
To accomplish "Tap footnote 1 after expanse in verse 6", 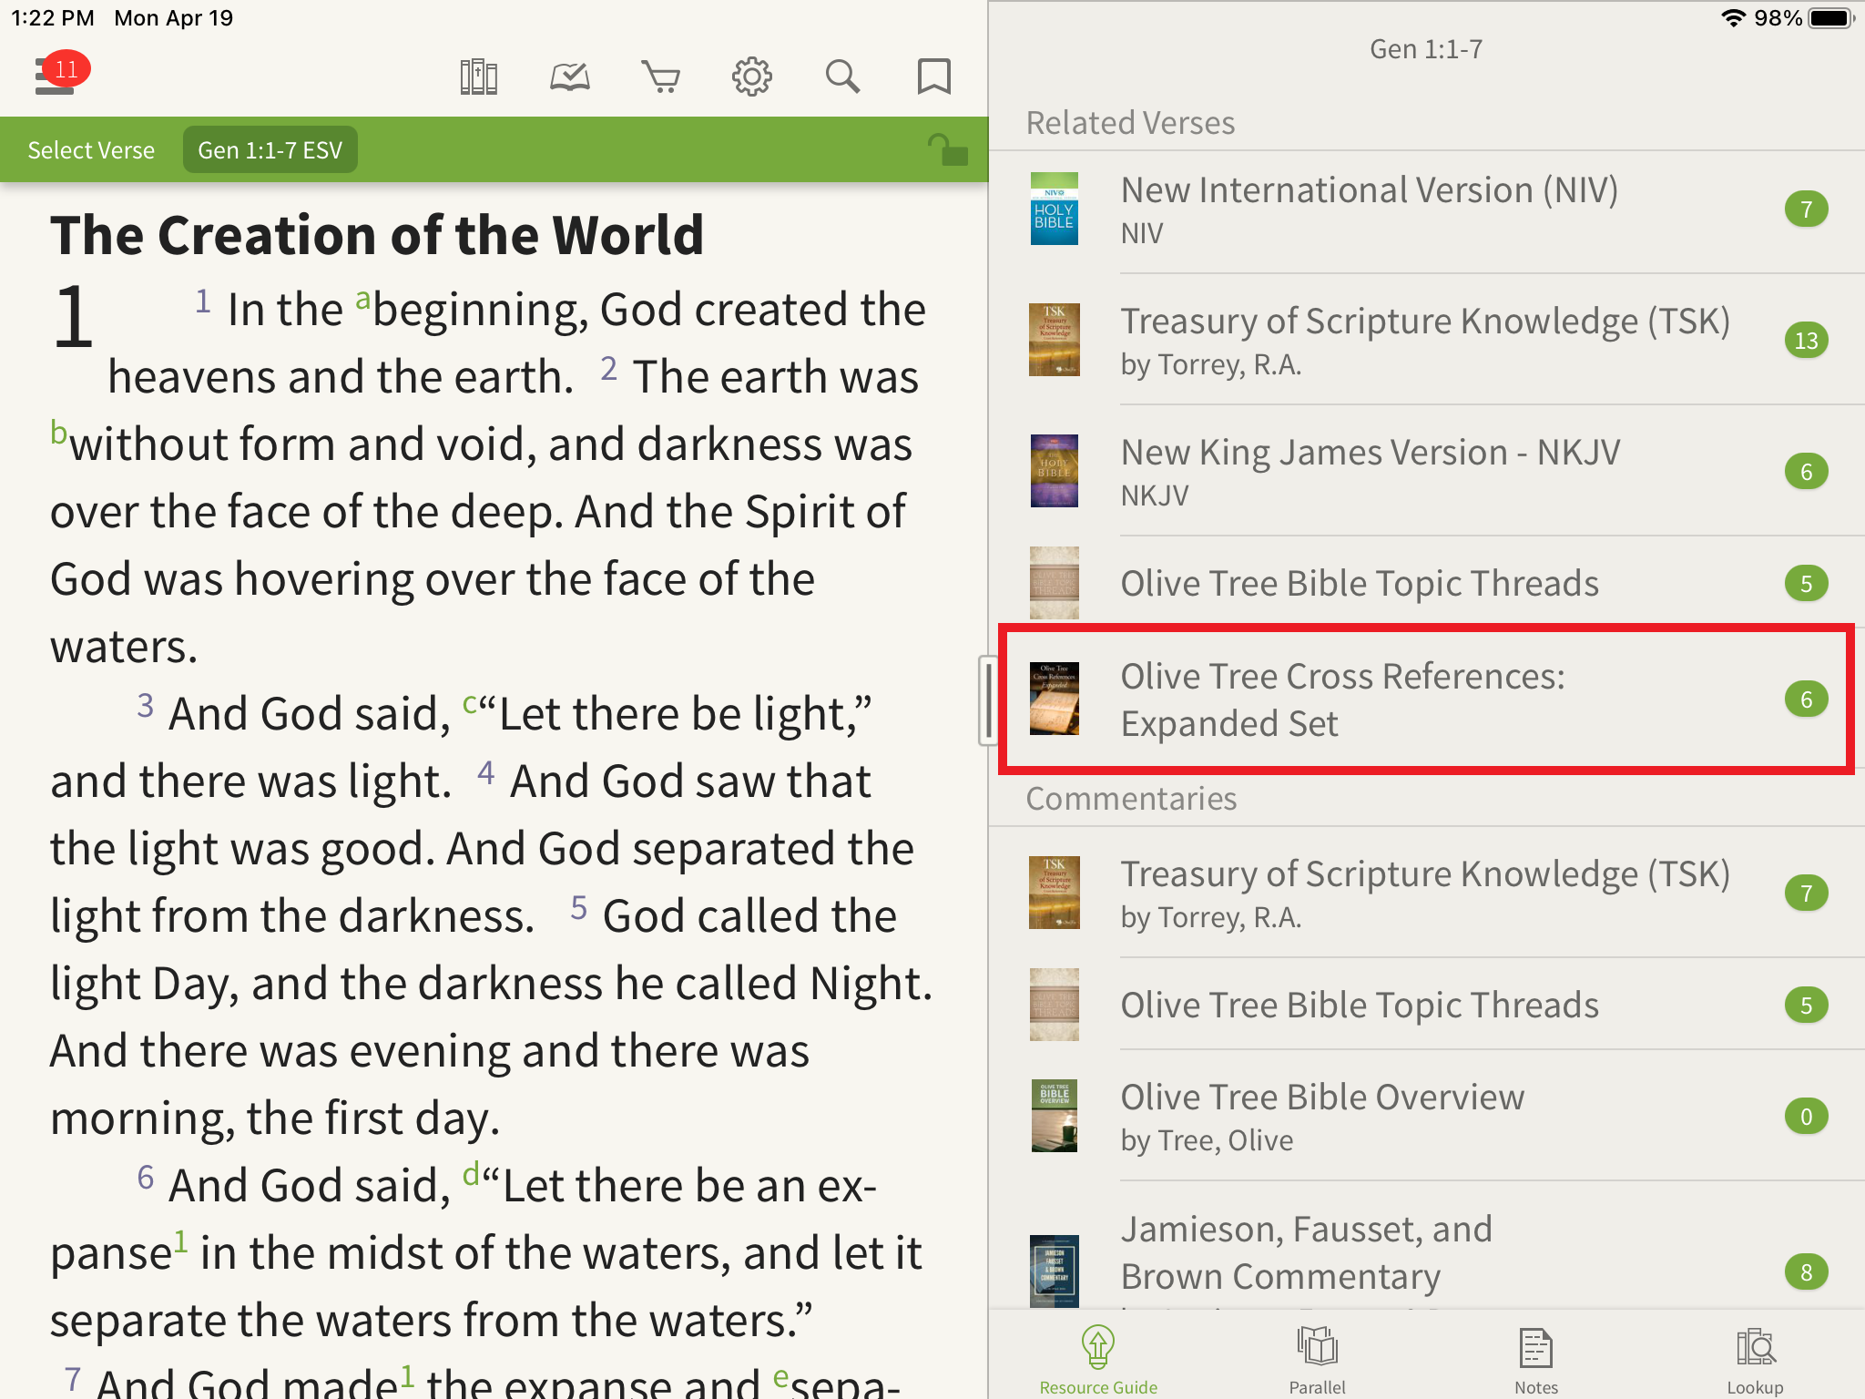I will tap(181, 1241).
